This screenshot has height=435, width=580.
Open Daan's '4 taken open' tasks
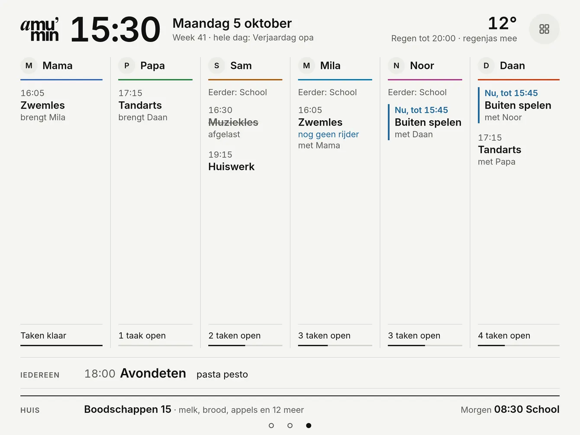[519, 335]
